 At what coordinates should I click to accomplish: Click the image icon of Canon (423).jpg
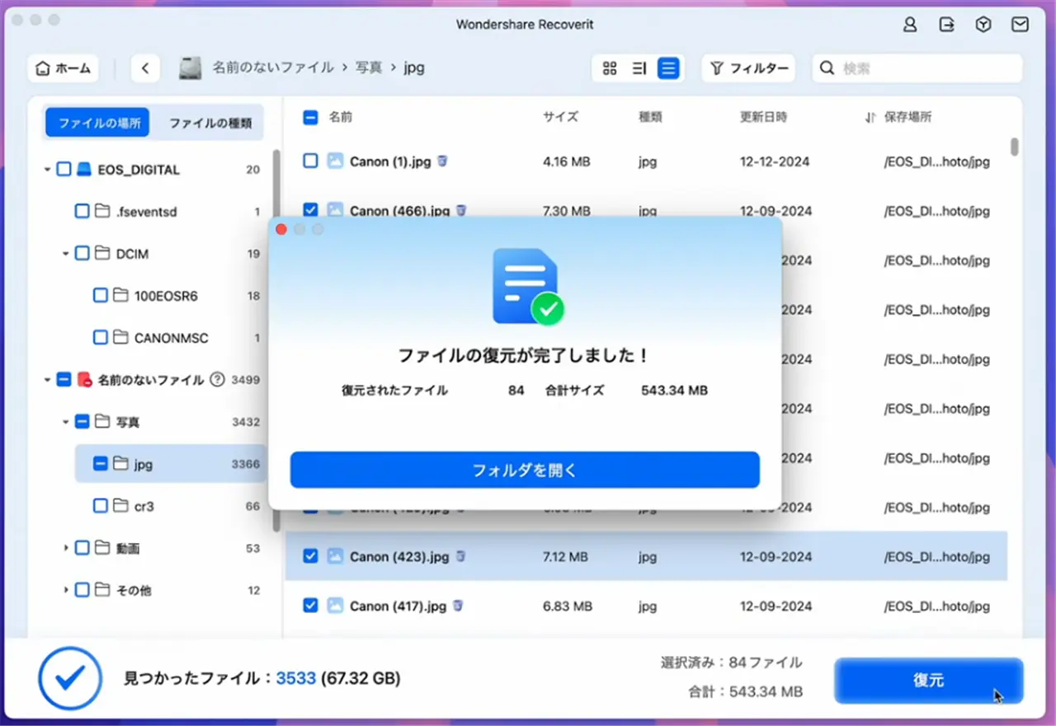pyautogui.click(x=335, y=557)
